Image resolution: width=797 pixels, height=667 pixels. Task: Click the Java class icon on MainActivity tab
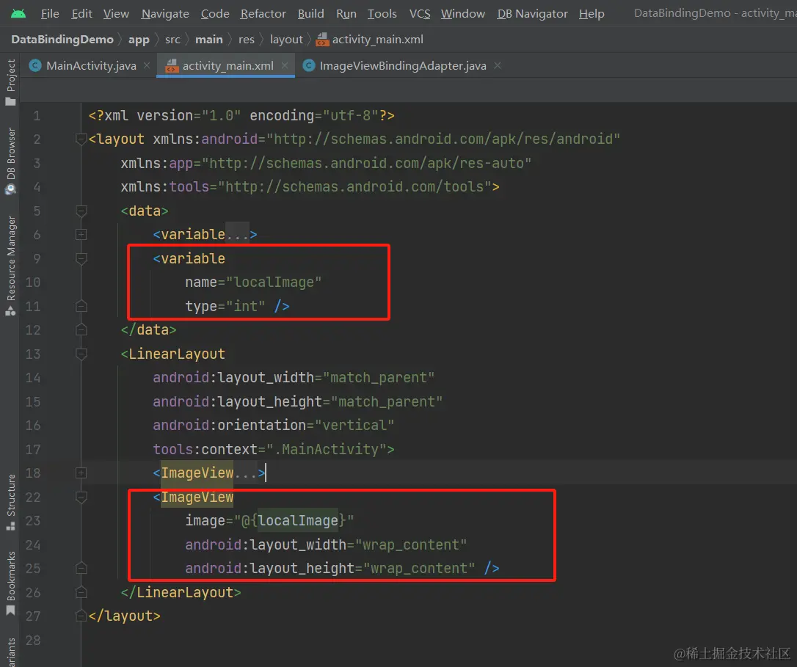35,65
